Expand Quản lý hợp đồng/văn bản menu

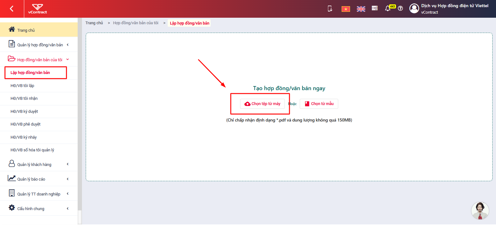point(39,44)
